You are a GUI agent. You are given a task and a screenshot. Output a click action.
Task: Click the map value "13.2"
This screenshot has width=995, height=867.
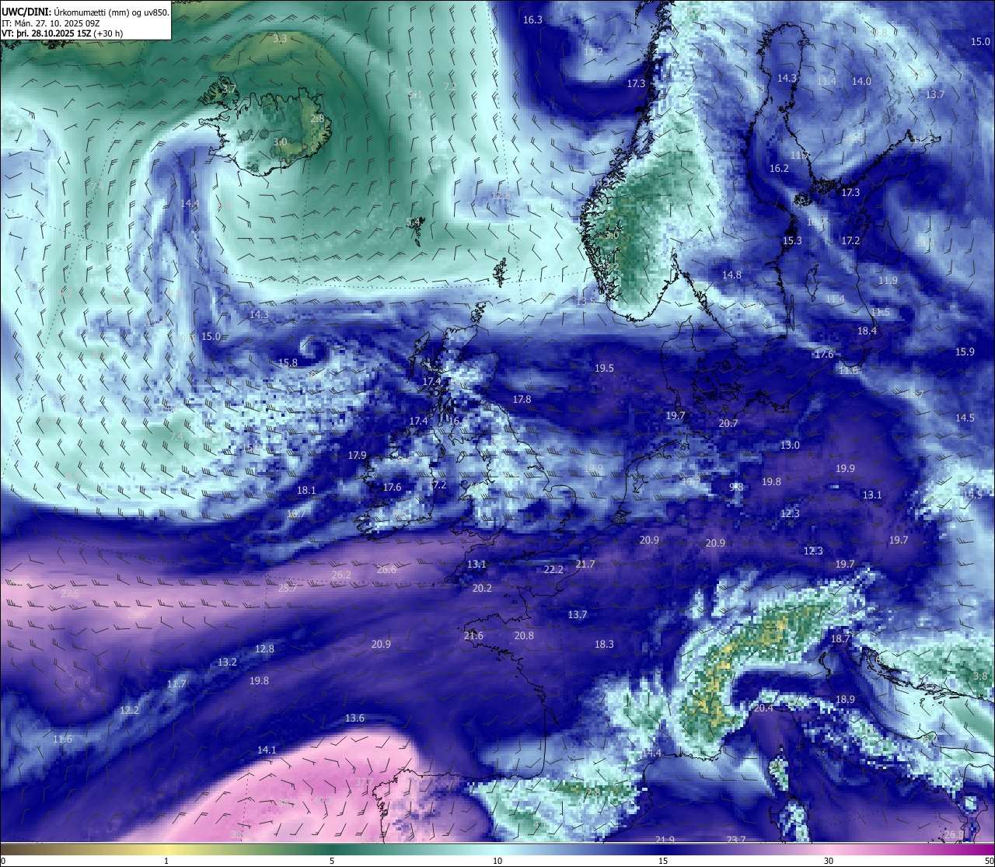(x=227, y=662)
